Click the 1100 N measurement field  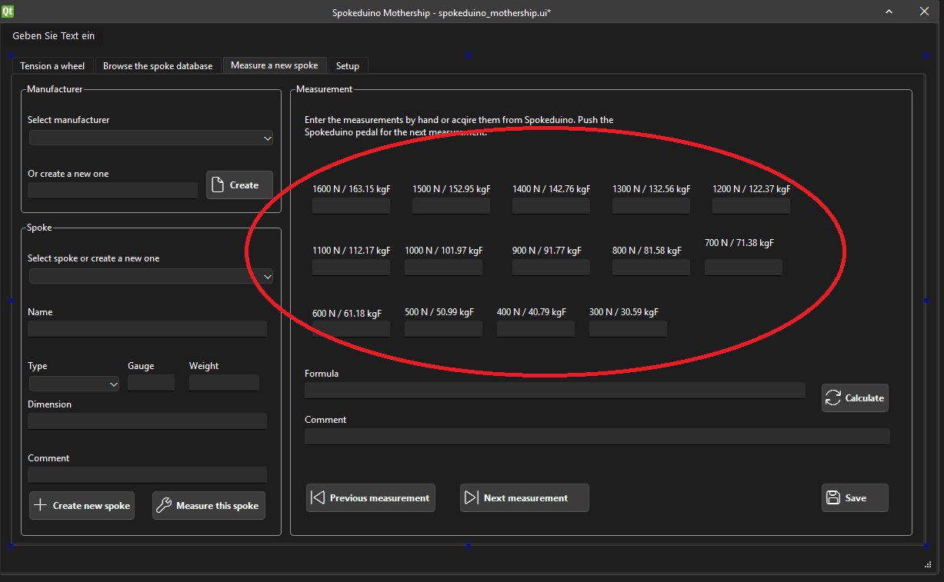point(351,268)
